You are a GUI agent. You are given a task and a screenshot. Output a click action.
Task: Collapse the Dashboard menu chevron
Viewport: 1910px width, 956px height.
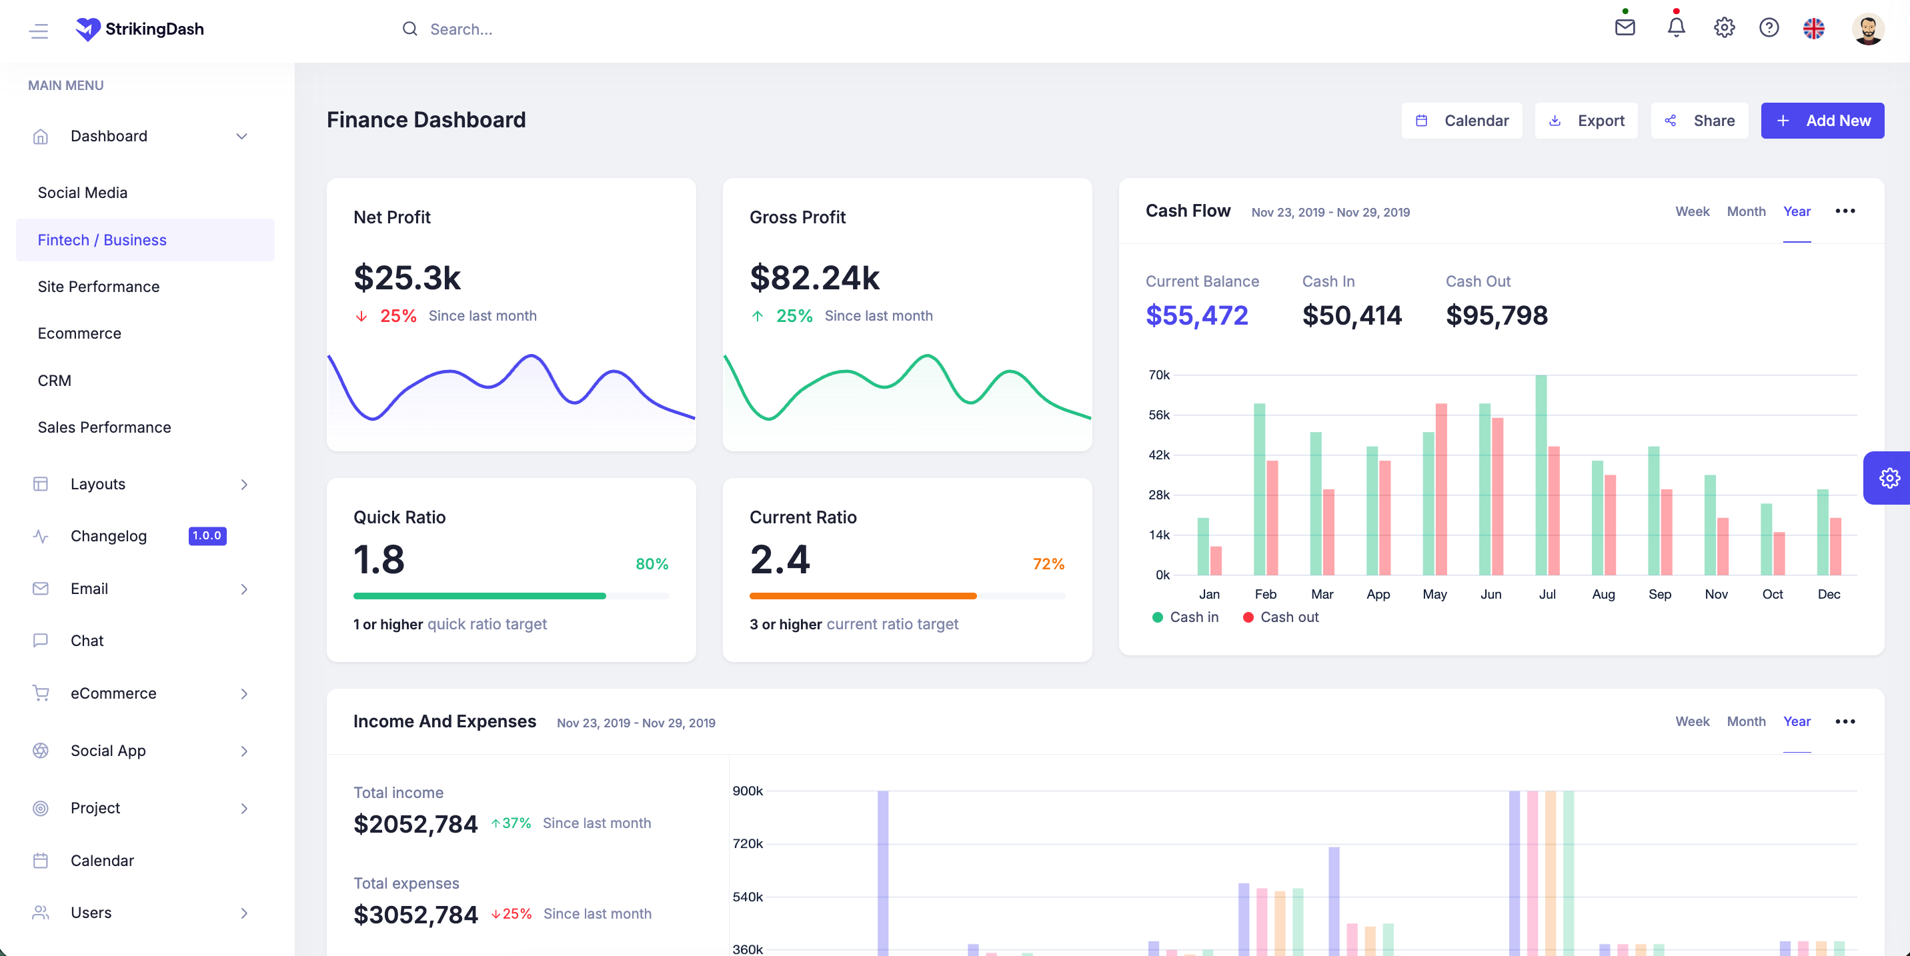241,135
